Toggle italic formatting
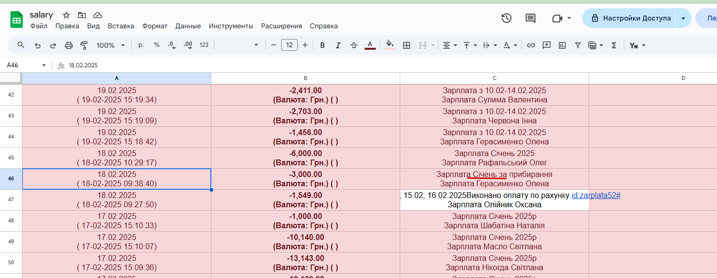 click(x=338, y=45)
